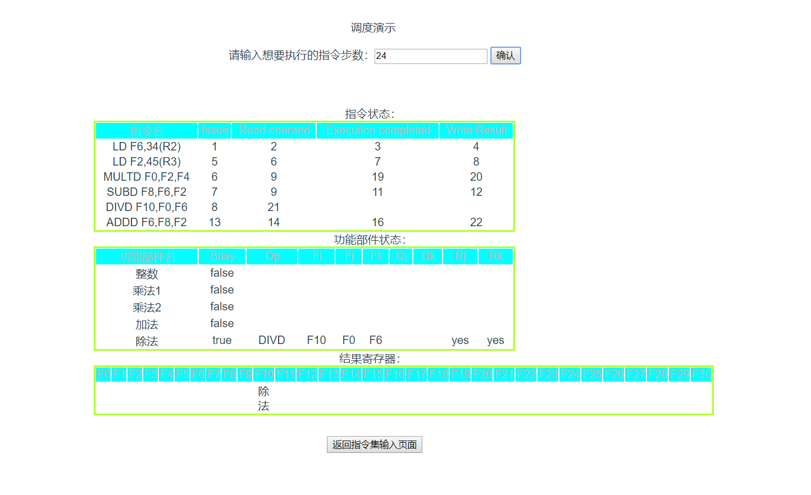Click the Execution completed column header
Viewport: 811px width, 495px height.
click(377, 130)
